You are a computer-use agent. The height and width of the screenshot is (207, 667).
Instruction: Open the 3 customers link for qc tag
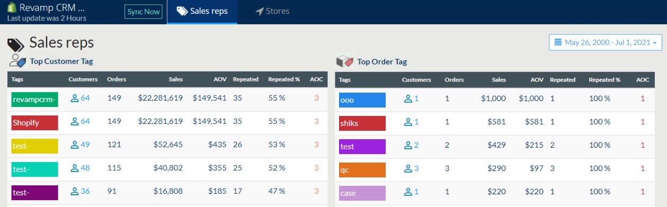point(412,169)
